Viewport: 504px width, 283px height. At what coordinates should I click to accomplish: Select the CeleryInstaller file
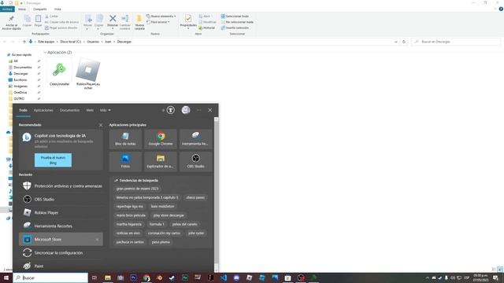tap(60, 72)
